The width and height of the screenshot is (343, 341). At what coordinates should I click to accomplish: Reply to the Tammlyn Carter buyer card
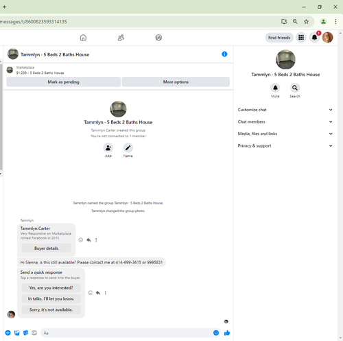click(88, 240)
